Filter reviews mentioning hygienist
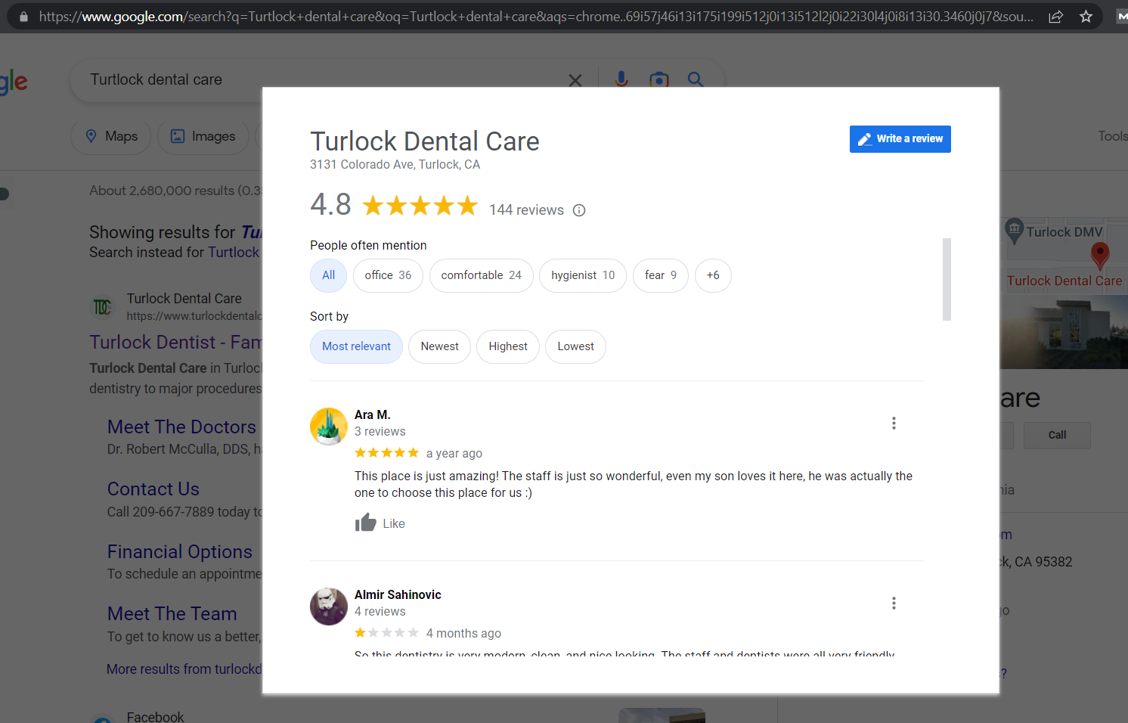This screenshot has height=723, width=1128. pyautogui.click(x=583, y=275)
